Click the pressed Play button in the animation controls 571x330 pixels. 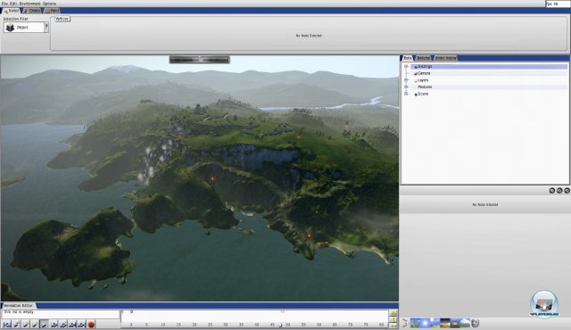(x=44, y=324)
